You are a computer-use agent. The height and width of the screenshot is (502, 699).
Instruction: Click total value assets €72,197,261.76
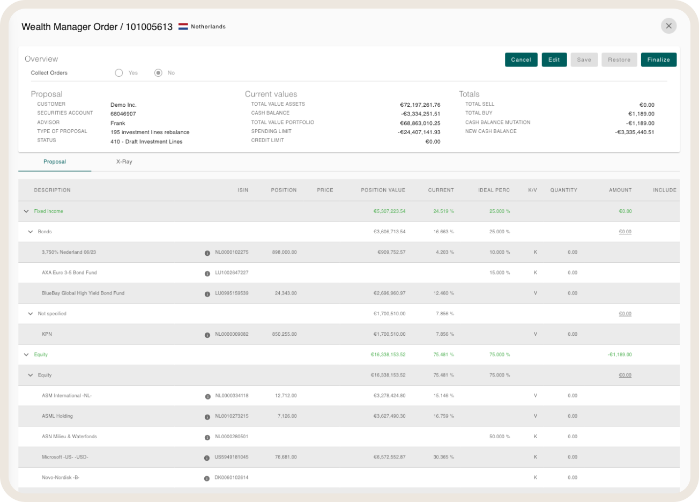[420, 105]
